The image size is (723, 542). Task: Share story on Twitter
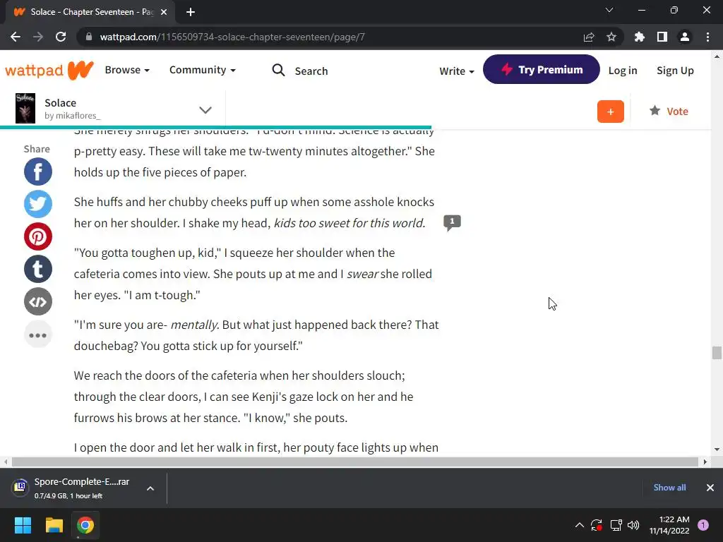(x=38, y=204)
